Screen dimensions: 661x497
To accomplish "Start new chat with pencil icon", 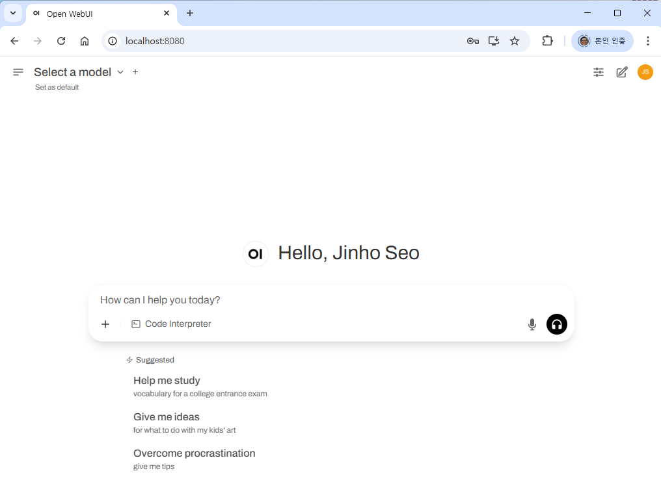I will (622, 72).
